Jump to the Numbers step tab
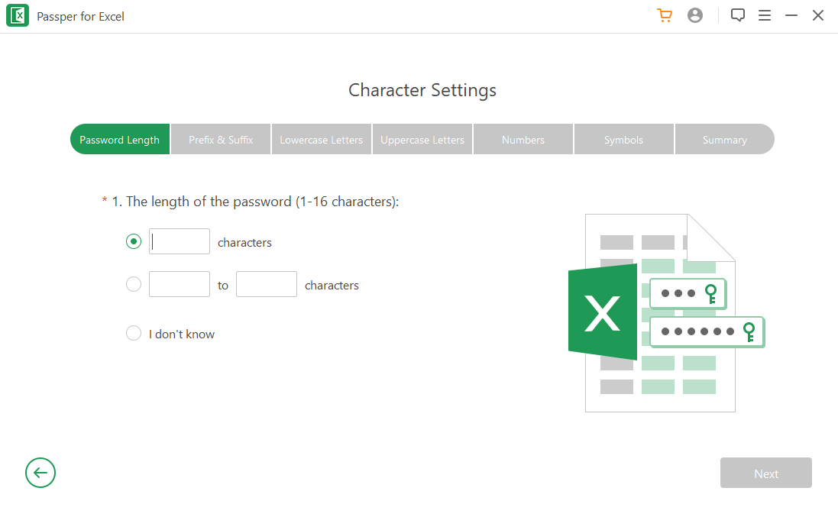 pos(523,140)
